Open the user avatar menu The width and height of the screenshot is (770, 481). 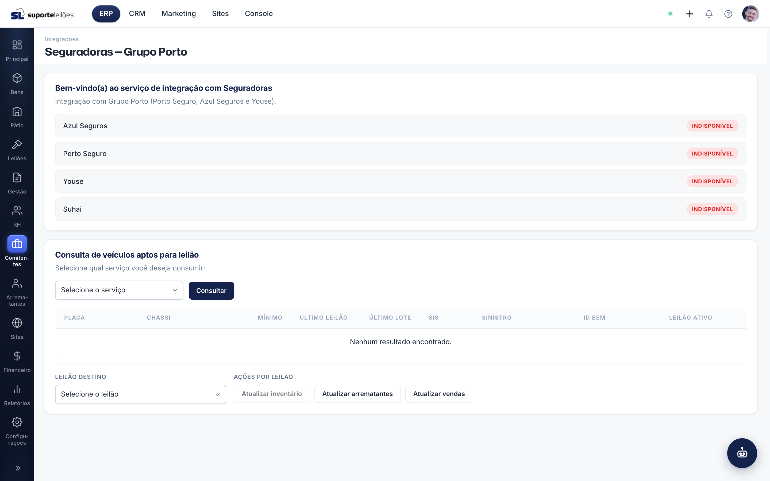click(x=750, y=14)
